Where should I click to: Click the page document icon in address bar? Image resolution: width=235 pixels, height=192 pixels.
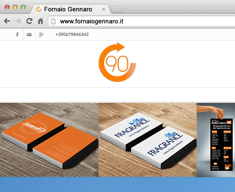pyautogui.click(x=53, y=21)
